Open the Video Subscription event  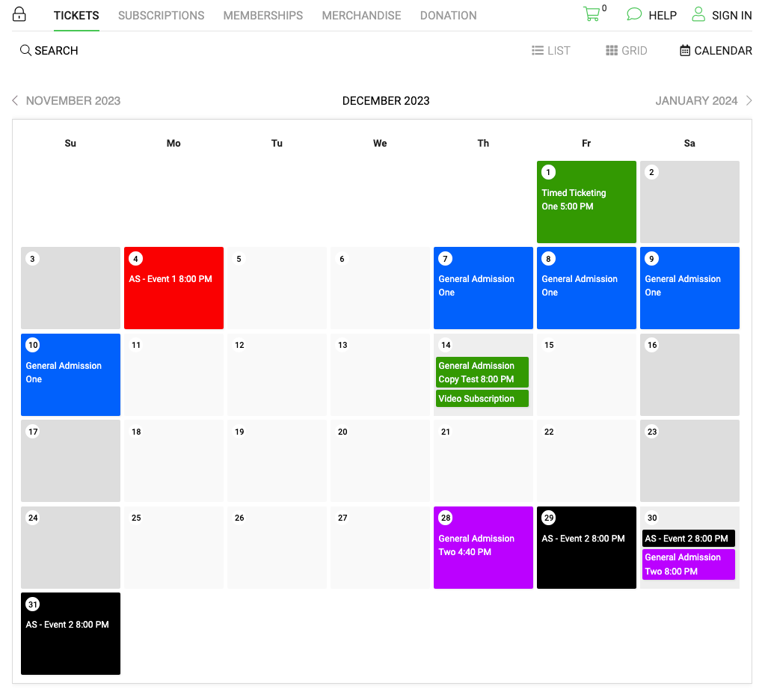click(x=482, y=398)
